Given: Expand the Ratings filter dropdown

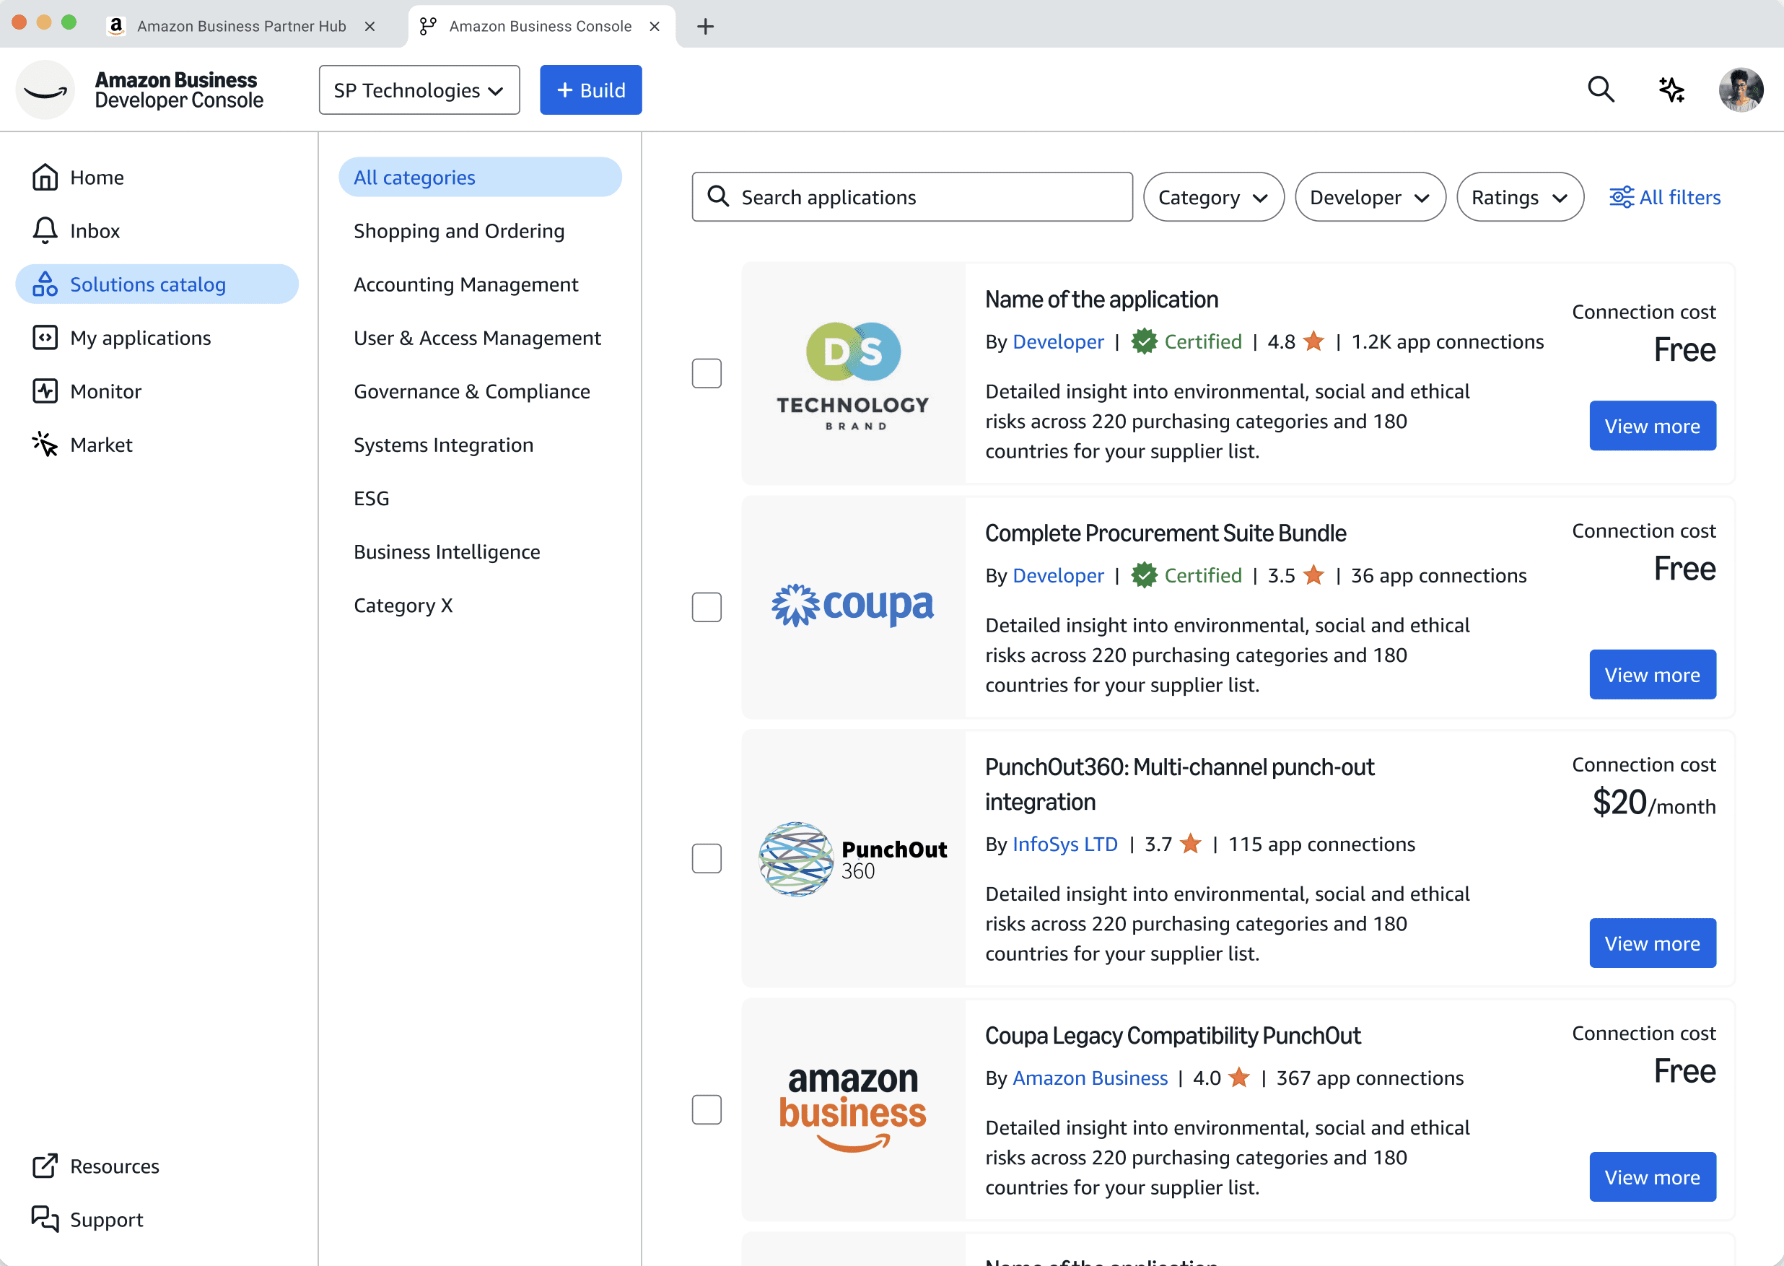Looking at the screenshot, I should pyautogui.click(x=1518, y=197).
